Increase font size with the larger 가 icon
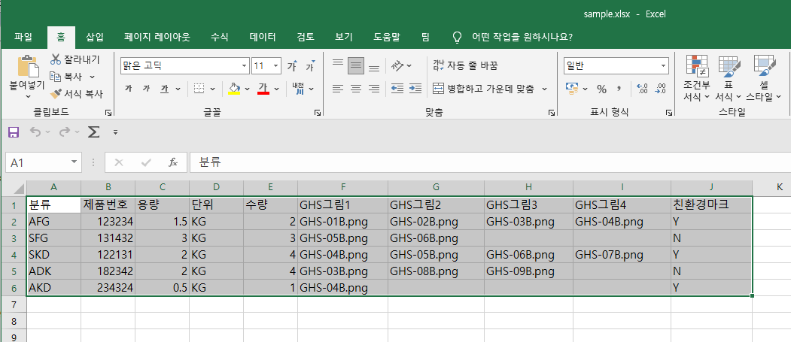This screenshot has width=791, height=342. [291, 66]
